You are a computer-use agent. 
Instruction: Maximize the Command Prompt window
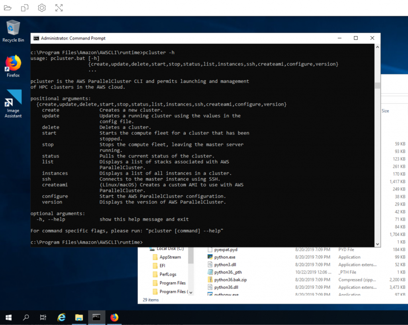pos(356,38)
